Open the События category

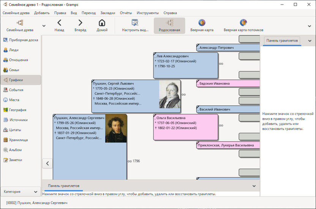click(21, 90)
